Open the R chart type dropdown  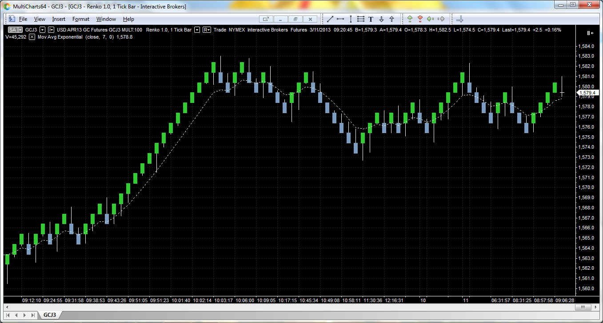(207, 30)
